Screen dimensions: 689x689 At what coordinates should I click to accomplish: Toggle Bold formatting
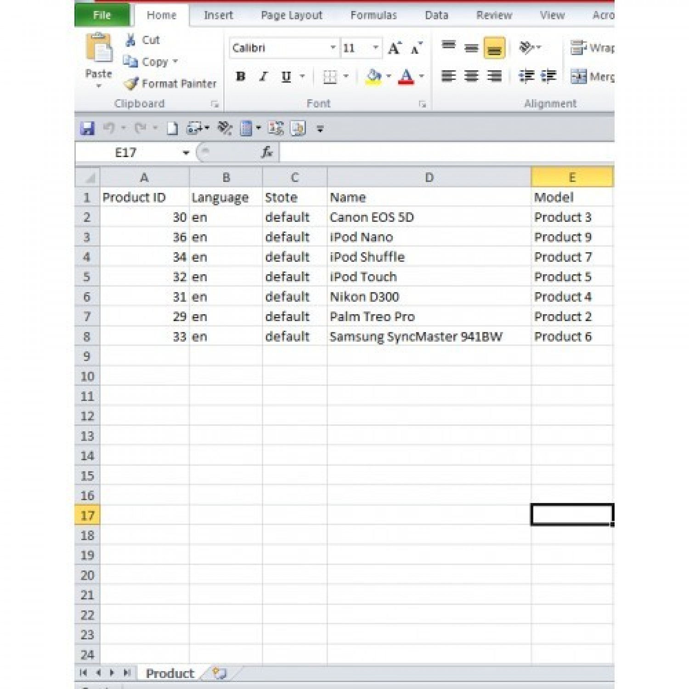pos(240,77)
